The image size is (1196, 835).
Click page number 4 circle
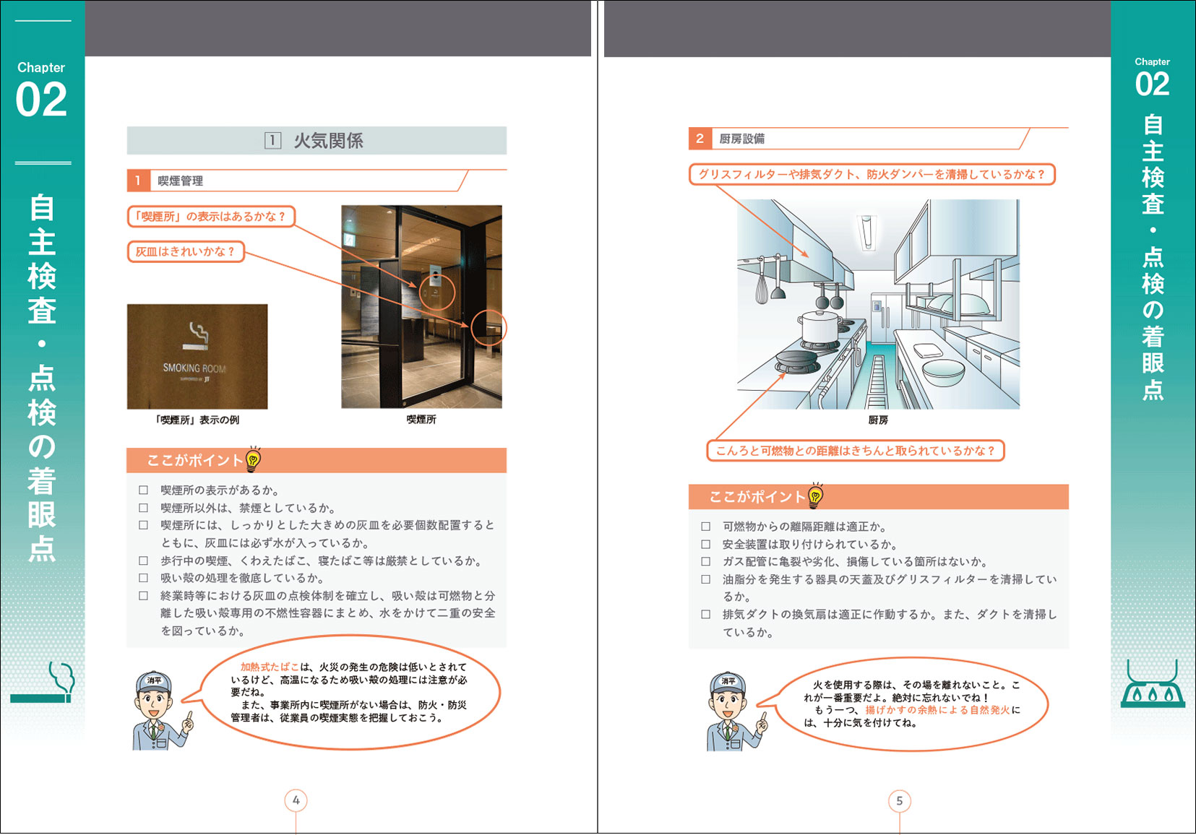(296, 800)
